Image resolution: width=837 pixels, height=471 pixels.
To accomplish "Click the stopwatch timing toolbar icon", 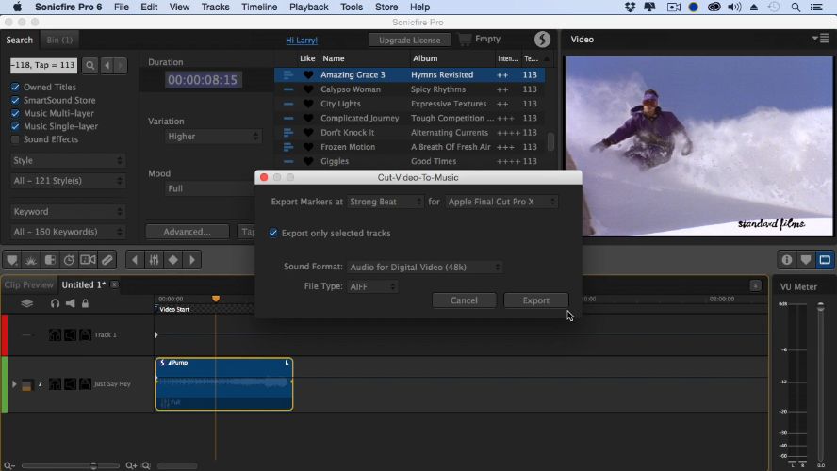I will (69, 260).
